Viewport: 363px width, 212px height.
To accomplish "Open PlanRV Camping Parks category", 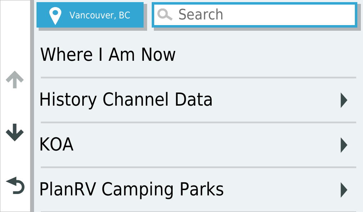I will (x=199, y=190).
